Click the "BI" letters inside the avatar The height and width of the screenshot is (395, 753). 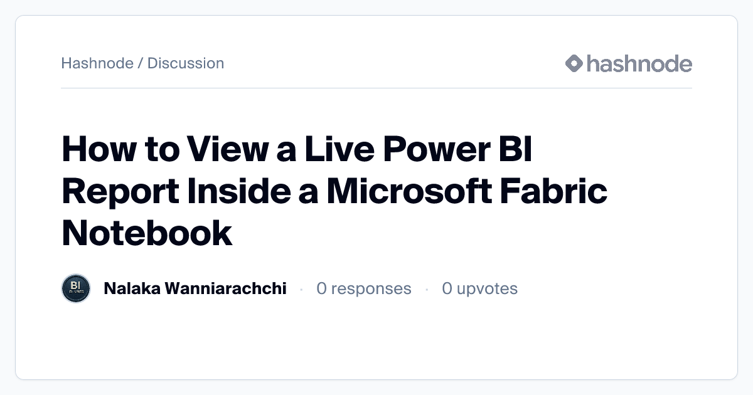click(76, 286)
